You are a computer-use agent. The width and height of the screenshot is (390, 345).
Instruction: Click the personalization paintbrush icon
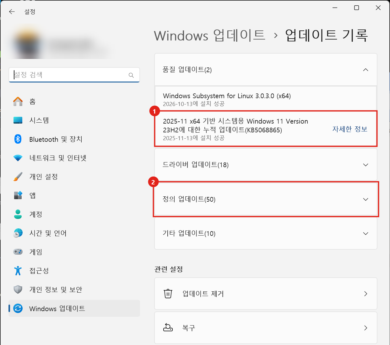pyautogui.click(x=18, y=177)
